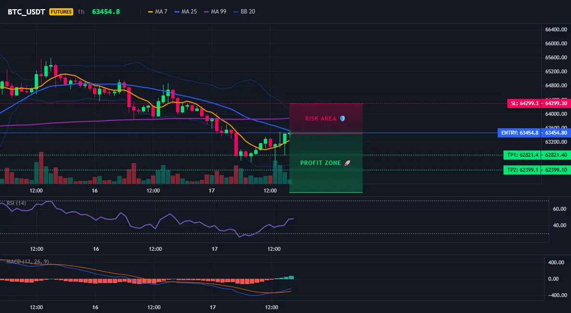Click the SL: 64299.3 red label
The height and width of the screenshot is (313, 571).
tap(524, 104)
